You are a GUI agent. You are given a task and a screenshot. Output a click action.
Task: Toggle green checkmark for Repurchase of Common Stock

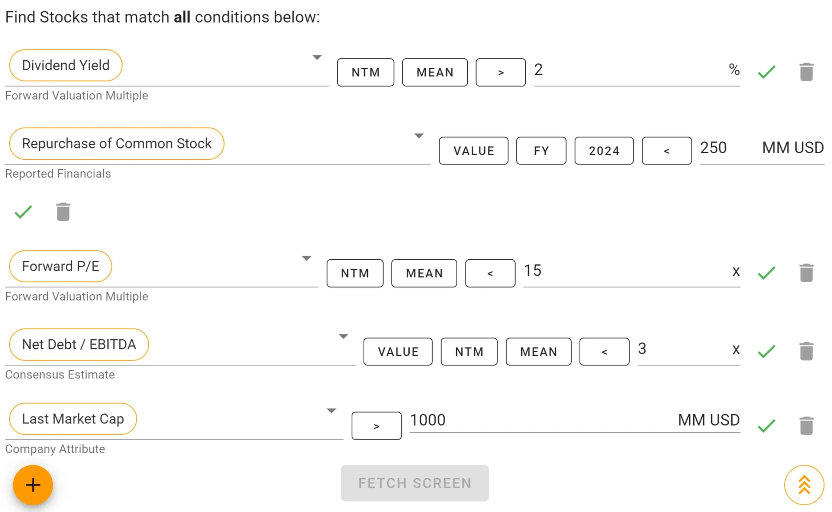[x=23, y=212]
